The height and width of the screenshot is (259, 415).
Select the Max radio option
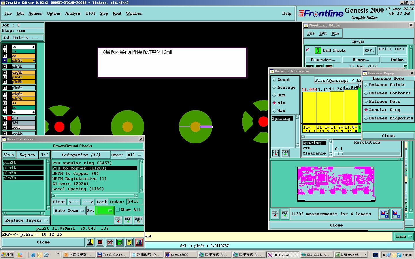coord(274,111)
